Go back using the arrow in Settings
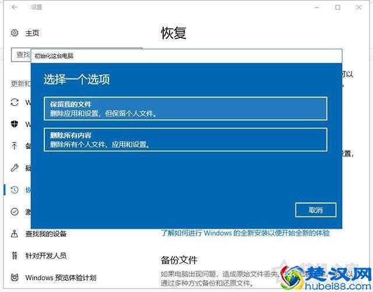373x292 pixels. coord(15,8)
